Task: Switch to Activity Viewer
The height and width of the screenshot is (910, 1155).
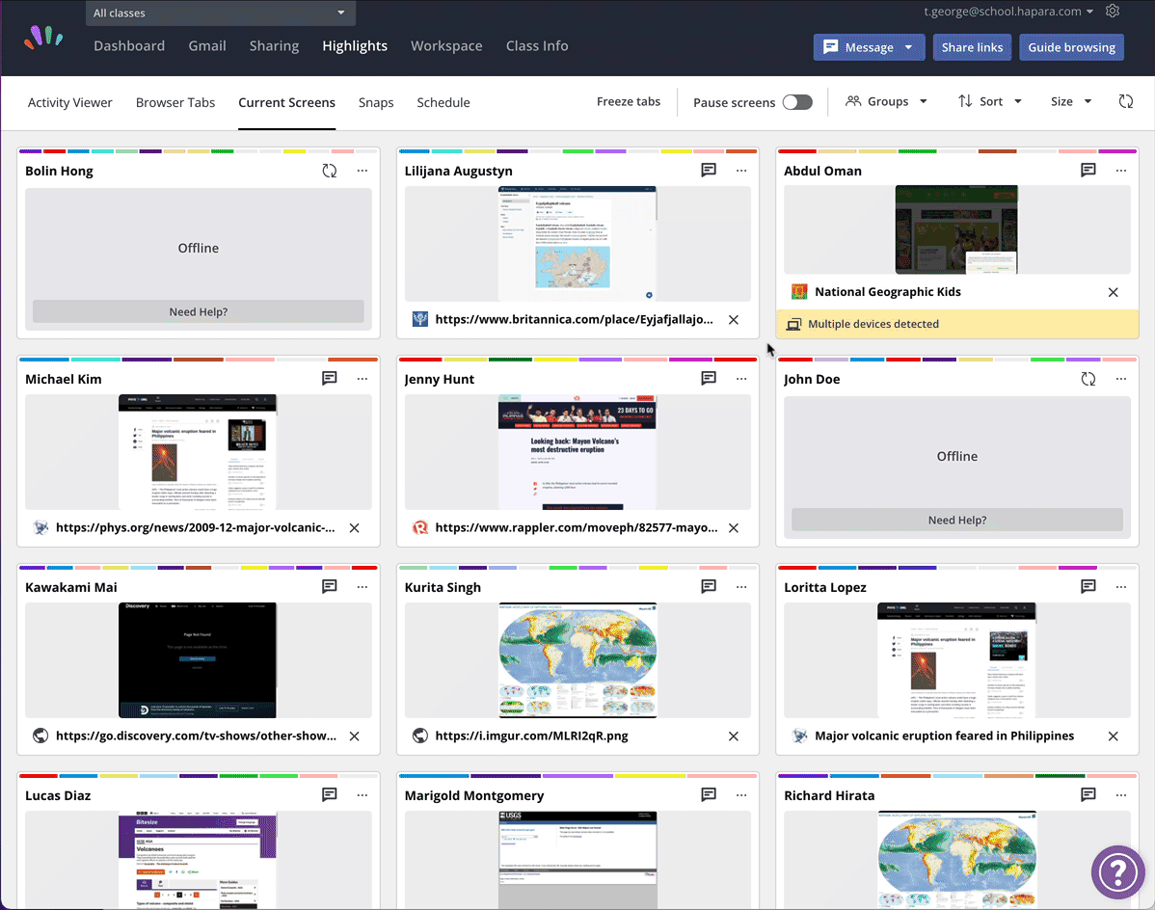Action: [x=70, y=102]
